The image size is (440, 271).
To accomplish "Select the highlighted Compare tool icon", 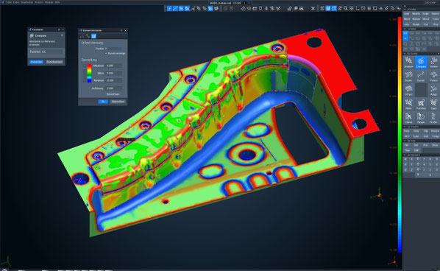I will click(421, 63).
